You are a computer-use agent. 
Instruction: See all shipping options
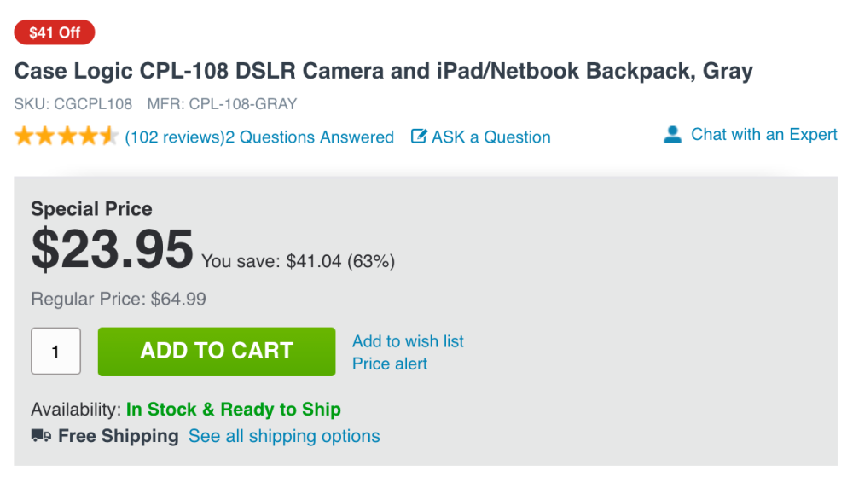click(x=284, y=436)
